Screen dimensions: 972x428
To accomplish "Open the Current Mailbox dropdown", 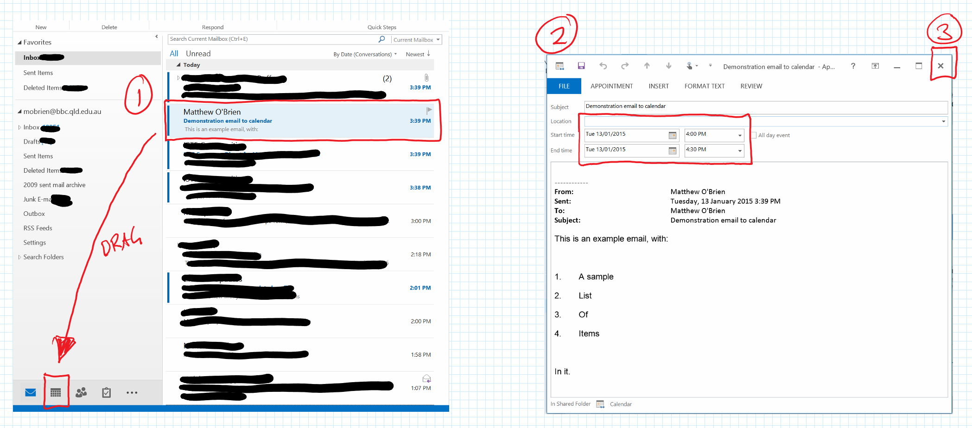I will (x=416, y=39).
